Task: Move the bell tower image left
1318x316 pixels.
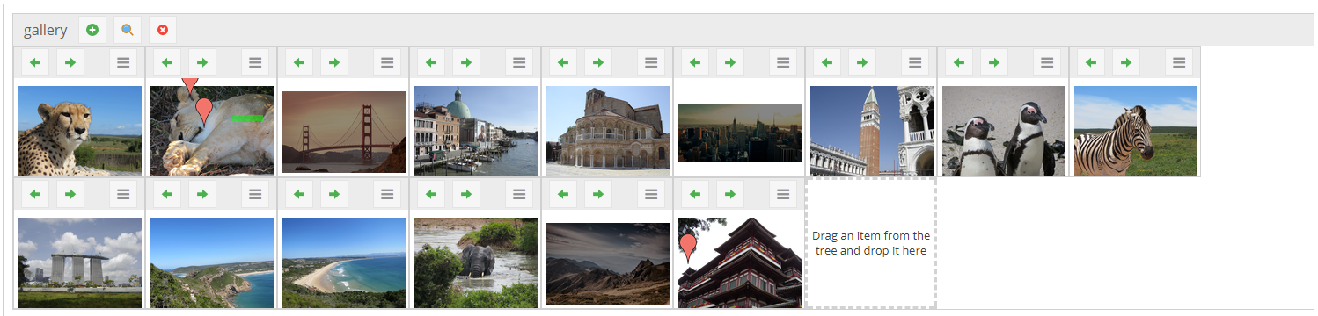Action: coord(827,62)
